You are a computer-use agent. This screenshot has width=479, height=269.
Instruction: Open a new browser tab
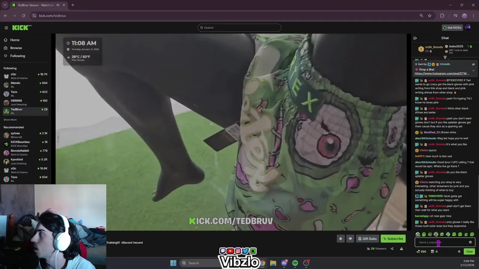[x=73, y=5]
